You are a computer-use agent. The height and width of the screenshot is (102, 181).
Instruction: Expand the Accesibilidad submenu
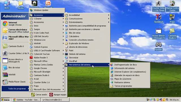87,15
